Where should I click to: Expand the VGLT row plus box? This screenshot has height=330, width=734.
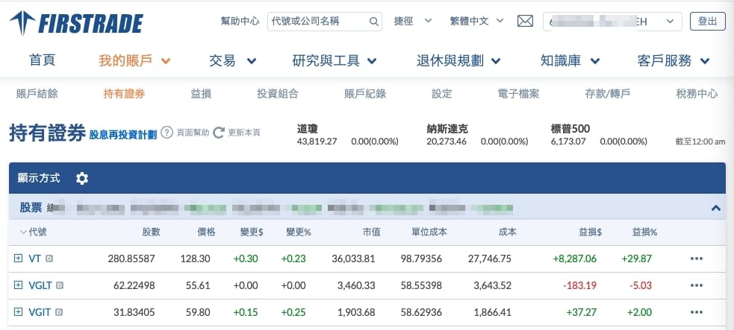pyautogui.click(x=18, y=285)
